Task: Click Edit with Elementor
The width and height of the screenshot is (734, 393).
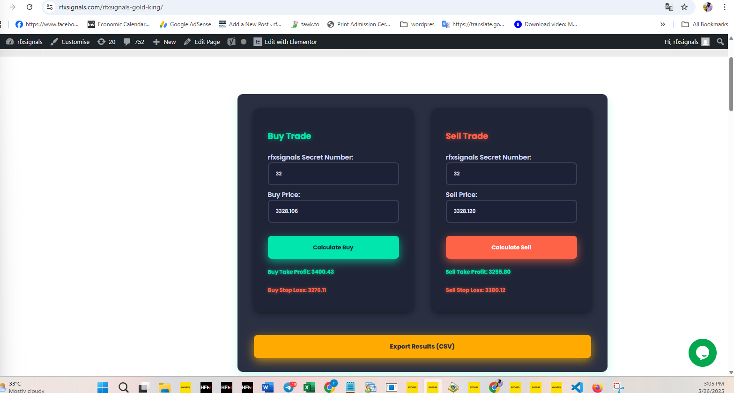Action: tap(285, 42)
